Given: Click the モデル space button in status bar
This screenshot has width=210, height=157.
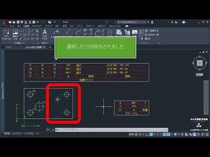Looking at the screenshot, I should [x=131, y=134].
